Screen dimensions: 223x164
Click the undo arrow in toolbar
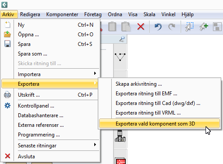point(158,27)
